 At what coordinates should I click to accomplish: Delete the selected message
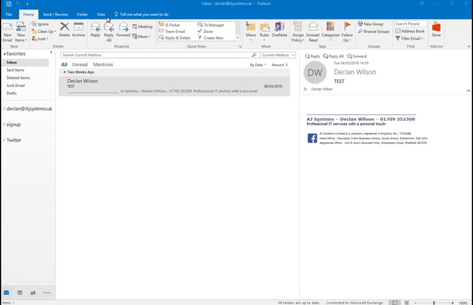[64, 30]
